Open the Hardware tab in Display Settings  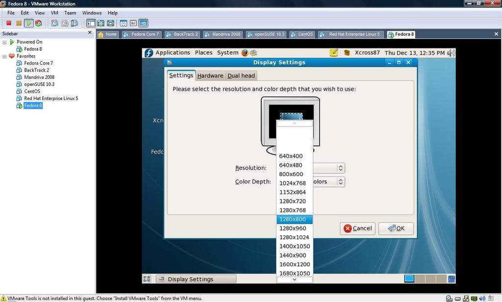point(210,76)
